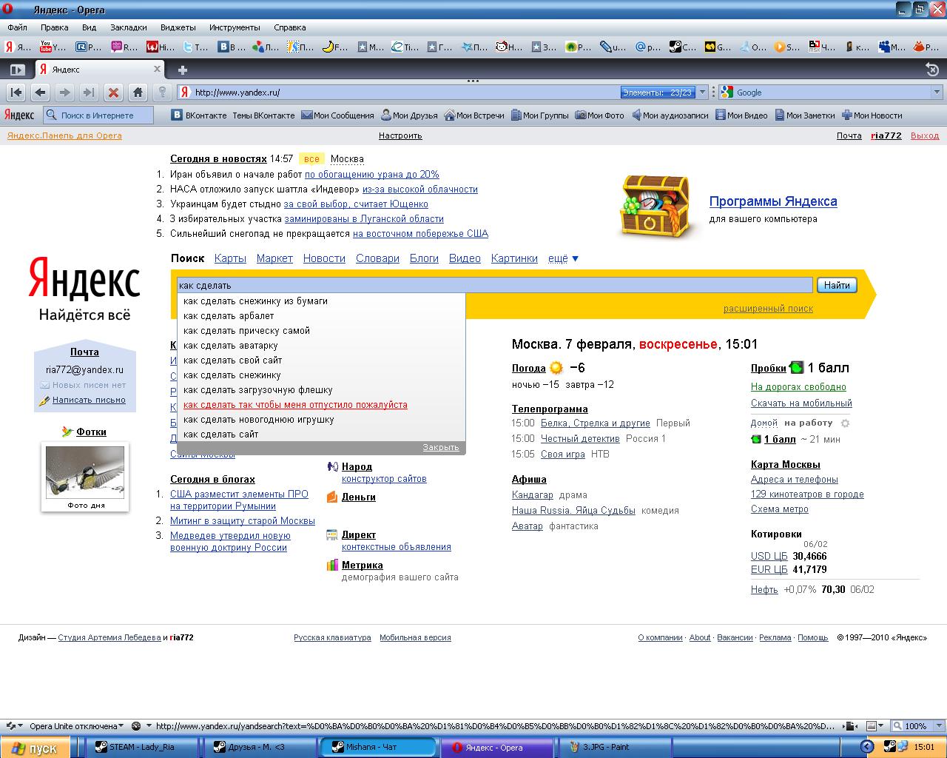Open the address bar history dropdown
This screenshot has width=947, height=758.
[703, 93]
